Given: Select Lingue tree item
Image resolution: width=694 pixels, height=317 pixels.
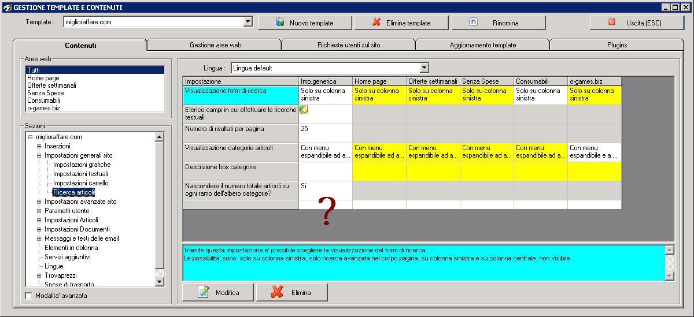Looking at the screenshot, I should point(54,266).
